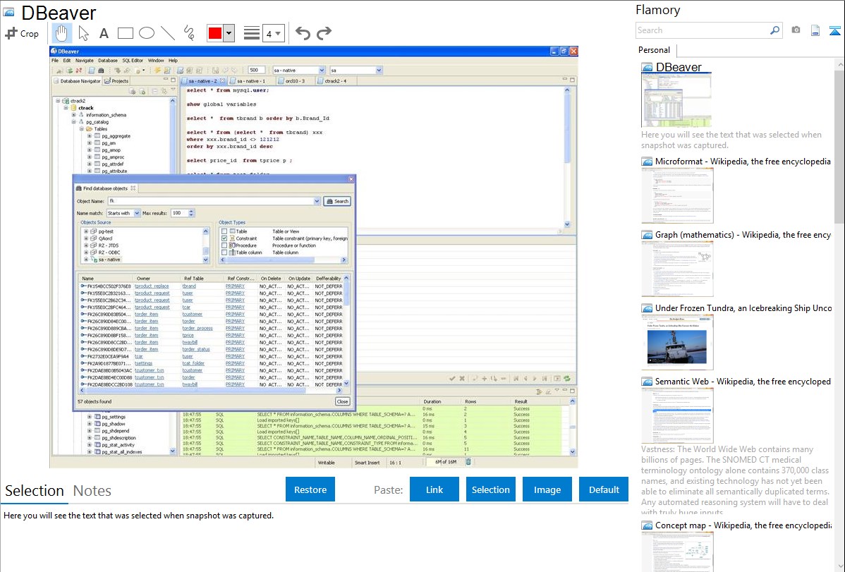Choose the arrow pointer tool
This screenshot has height=572, width=845.
tap(83, 33)
